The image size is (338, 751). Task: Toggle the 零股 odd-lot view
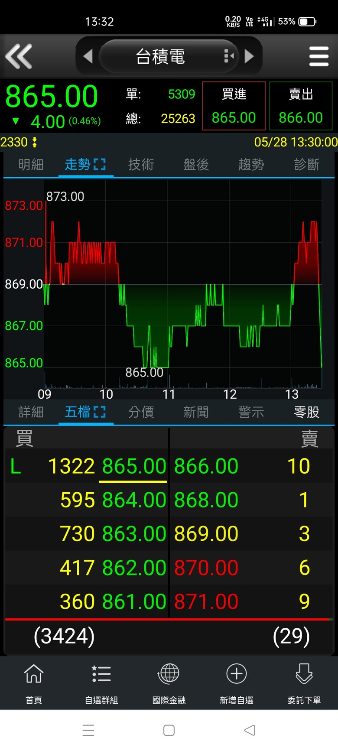[x=306, y=412]
